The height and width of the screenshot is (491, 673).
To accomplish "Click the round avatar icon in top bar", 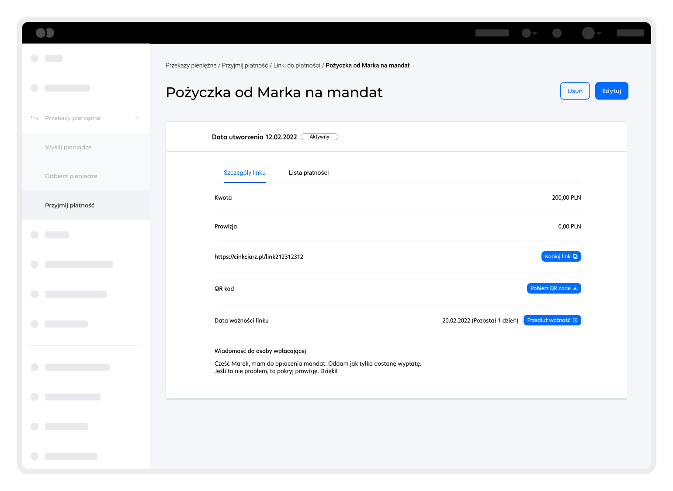I will tap(588, 33).
